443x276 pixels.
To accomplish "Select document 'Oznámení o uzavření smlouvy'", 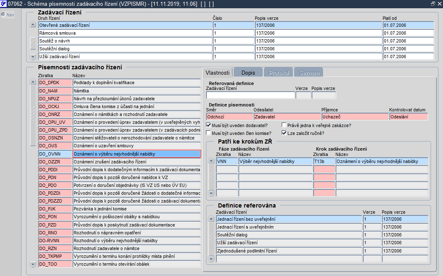I will [136, 146].
